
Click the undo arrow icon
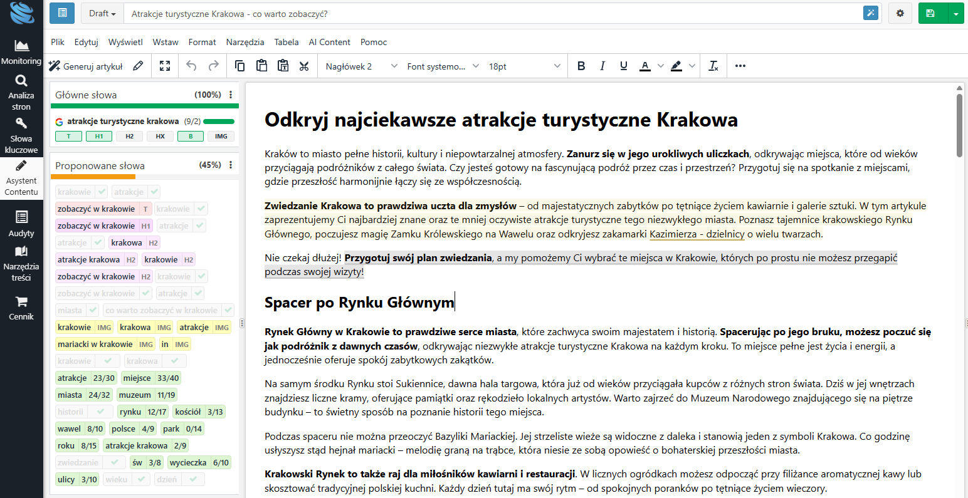pyautogui.click(x=192, y=66)
